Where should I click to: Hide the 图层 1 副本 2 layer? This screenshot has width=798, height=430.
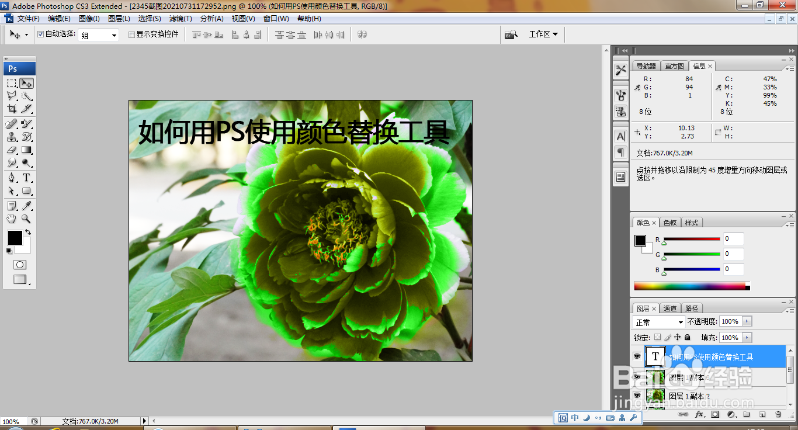[x=637, y=396]
